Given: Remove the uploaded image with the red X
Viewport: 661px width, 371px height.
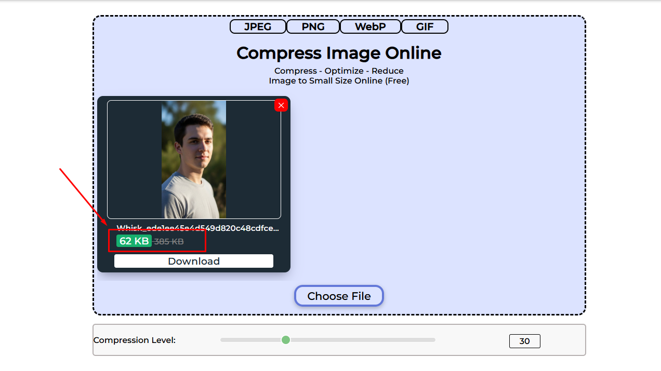Looking at the screenshot, I should point(281,105).
